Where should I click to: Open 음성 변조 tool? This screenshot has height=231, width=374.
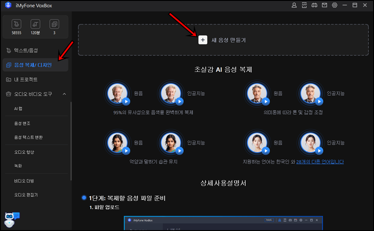pyautogui.click(x=22, y=123)
